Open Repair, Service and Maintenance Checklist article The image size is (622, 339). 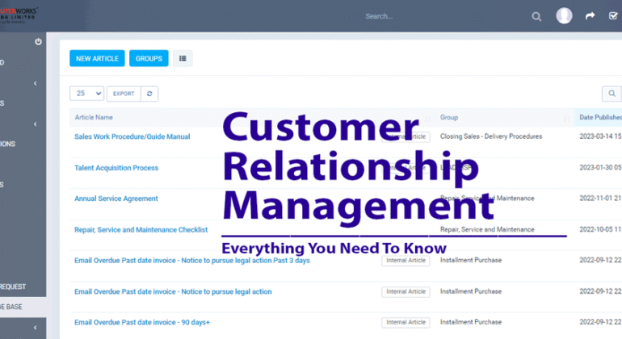[141, 229]
